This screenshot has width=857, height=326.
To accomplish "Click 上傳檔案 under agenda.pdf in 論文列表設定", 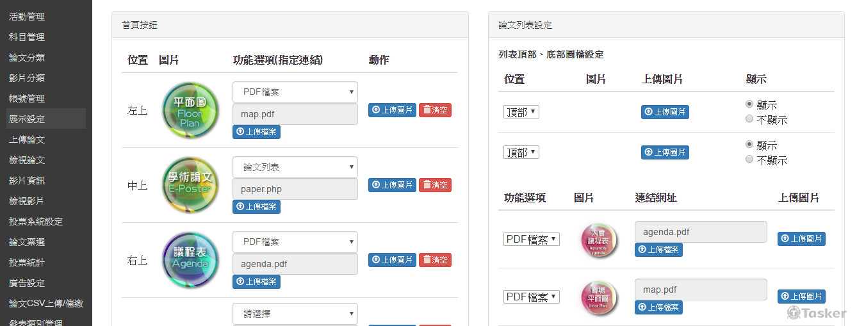I will 658,250.
